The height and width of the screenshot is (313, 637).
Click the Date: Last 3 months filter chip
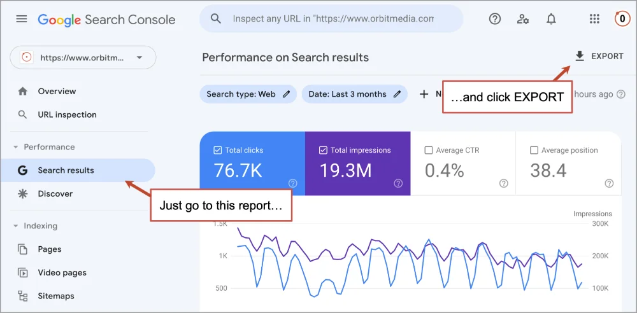[355, 94]
